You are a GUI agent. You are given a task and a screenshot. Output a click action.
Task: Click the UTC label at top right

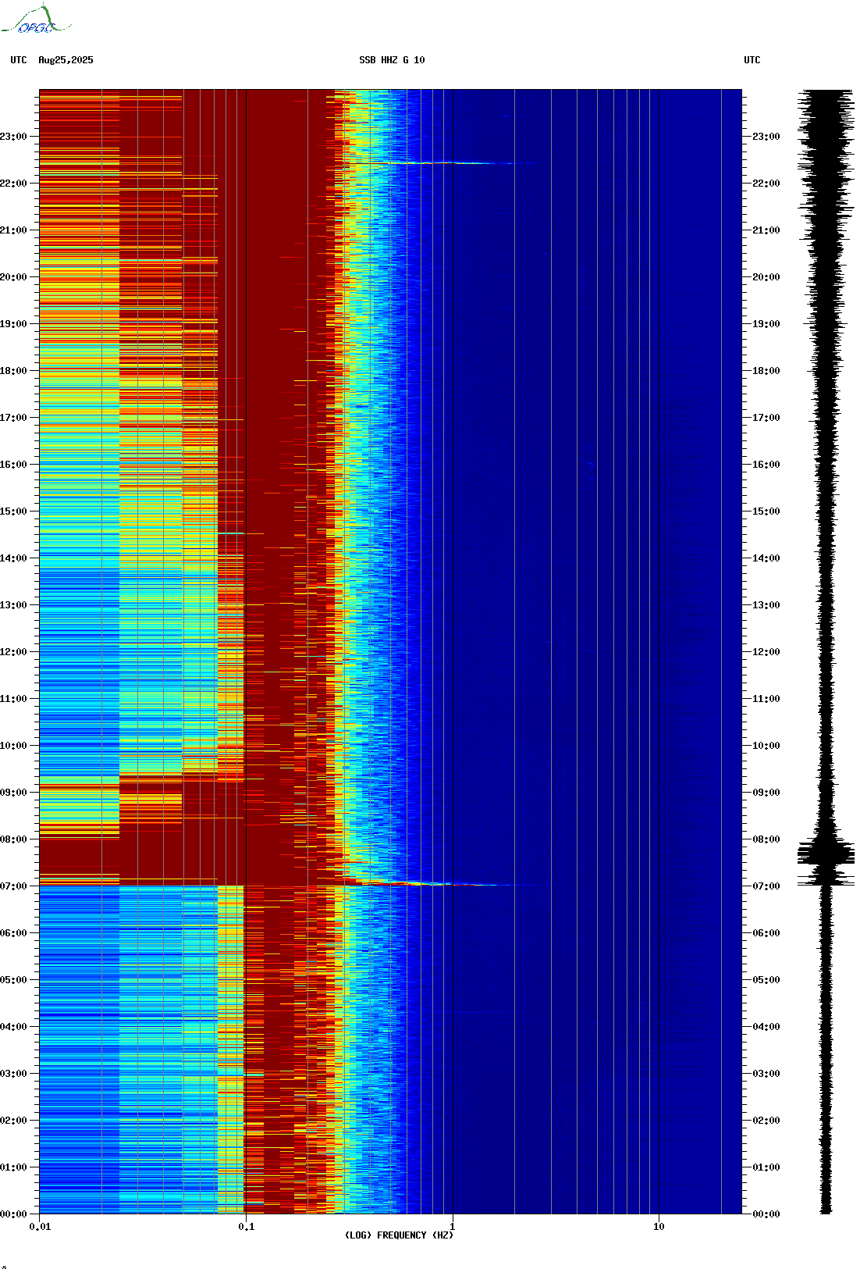click(x=752, y=60)
